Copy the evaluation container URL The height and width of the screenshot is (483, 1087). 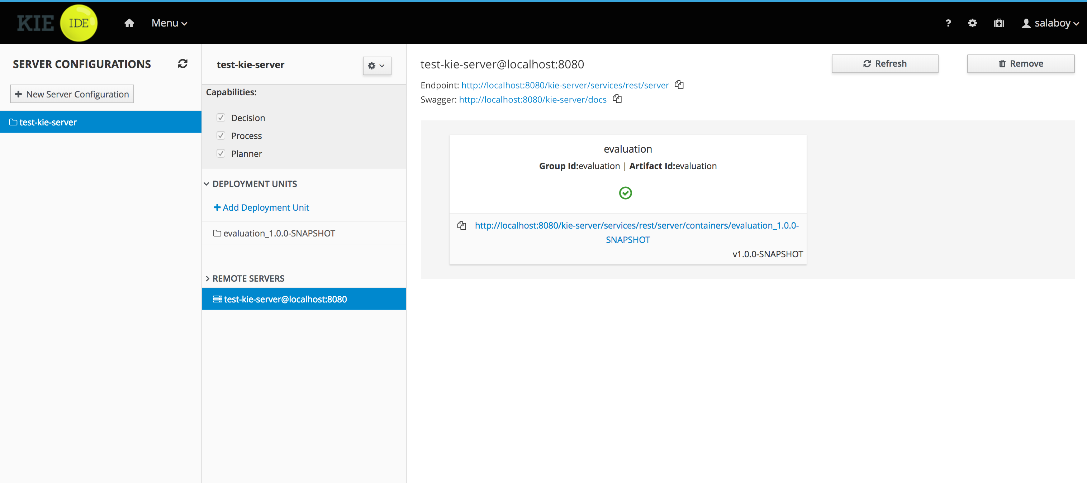click(462, 226)
